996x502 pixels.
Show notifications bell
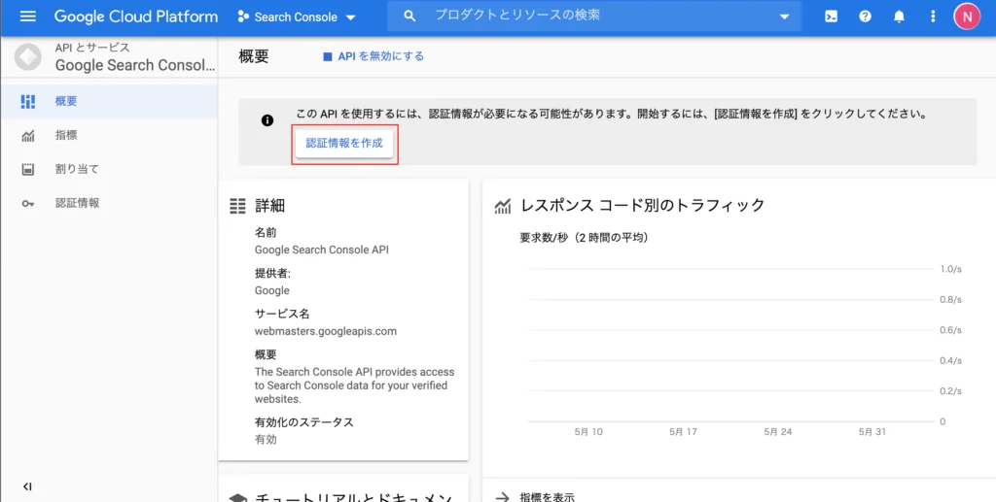tap(899, 17)
